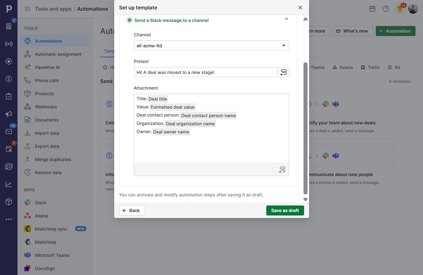Click the Deal owner name tag
Image resolution: width=423 pixels, height=275 pixels.
171,132
